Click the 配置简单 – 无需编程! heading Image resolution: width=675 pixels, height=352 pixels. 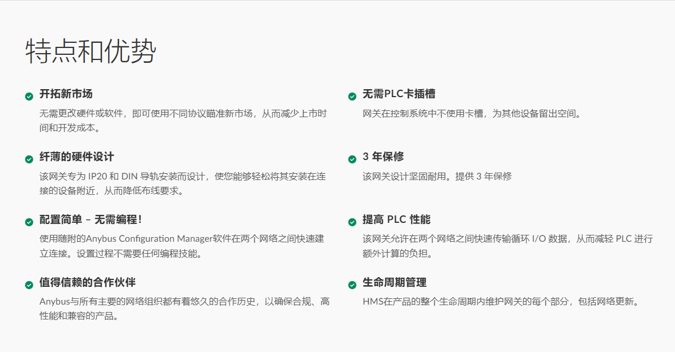click(90, 220)
